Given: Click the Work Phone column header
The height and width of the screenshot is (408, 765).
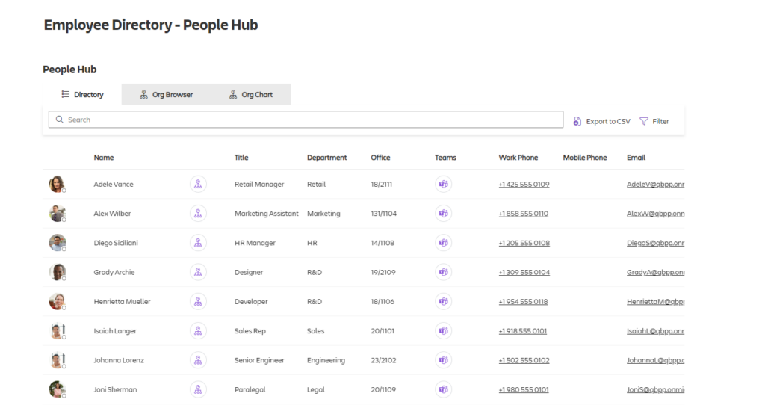Looking at the screenshot, I should point(518,157).
